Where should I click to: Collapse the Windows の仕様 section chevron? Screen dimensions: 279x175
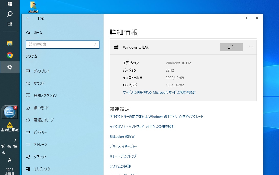250,47
